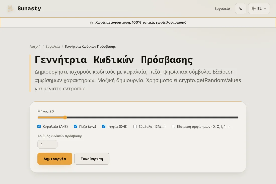Viewport: 276px width, 184px height.
Task: Click the Χωρίς μεταφόρτωση banner text
Action: 141,22
